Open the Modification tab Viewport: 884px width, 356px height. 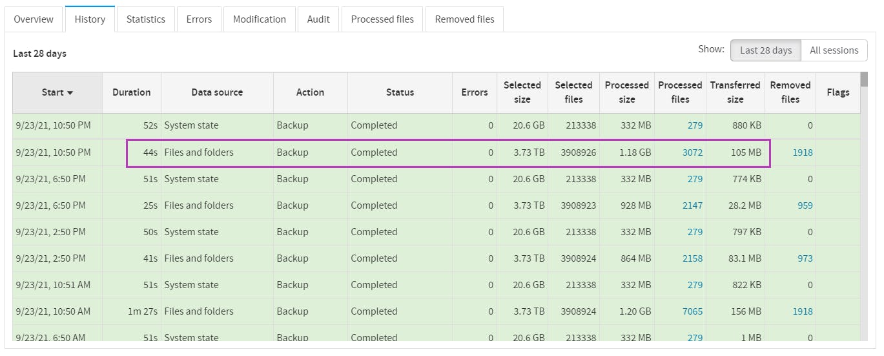(260, 19)
